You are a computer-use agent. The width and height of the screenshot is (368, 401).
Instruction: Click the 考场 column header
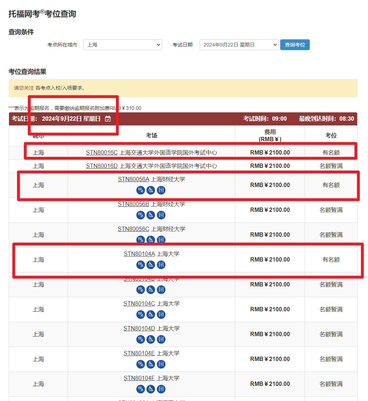(151, 135)
